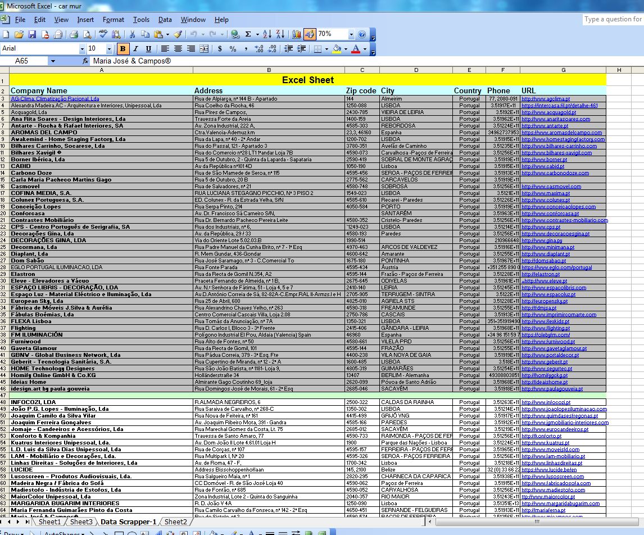Screen dimensions: 644x535
Task: Click the Save icon in toolbar
Action: (32, 35)
